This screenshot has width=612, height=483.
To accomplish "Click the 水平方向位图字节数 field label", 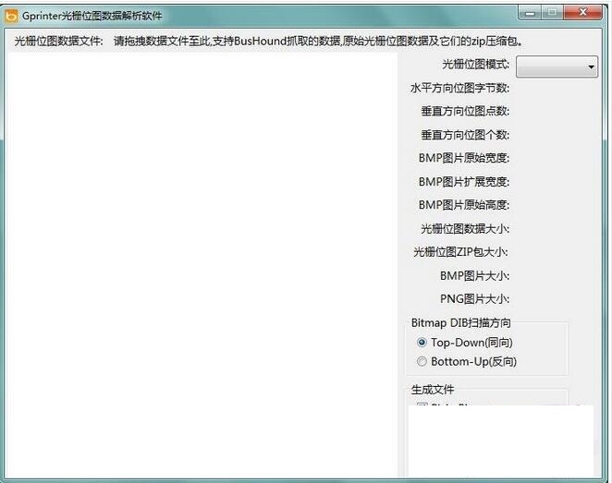I will point(459,89).
